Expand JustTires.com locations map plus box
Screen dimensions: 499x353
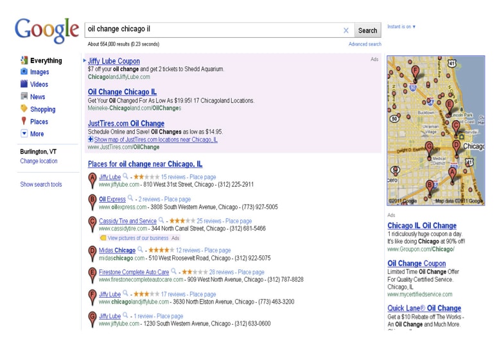[x=91, y=139]
